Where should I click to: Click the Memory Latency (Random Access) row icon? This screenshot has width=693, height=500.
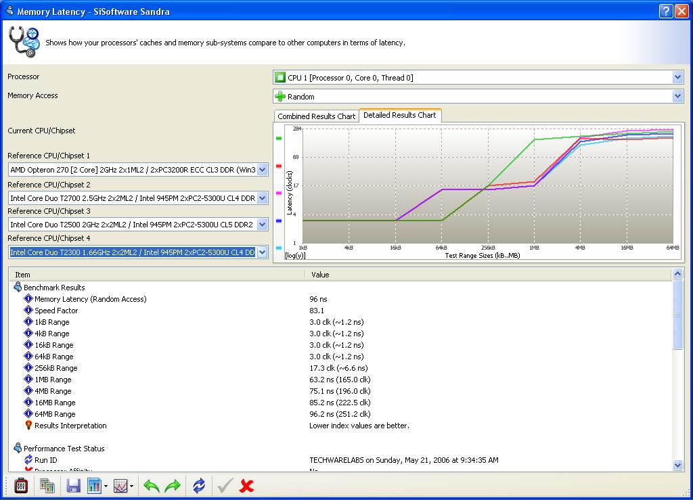tap(28, 298)
